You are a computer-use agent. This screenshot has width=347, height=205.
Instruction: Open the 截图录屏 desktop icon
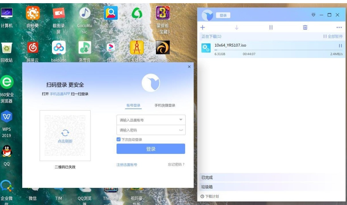(x=59, y=13)
